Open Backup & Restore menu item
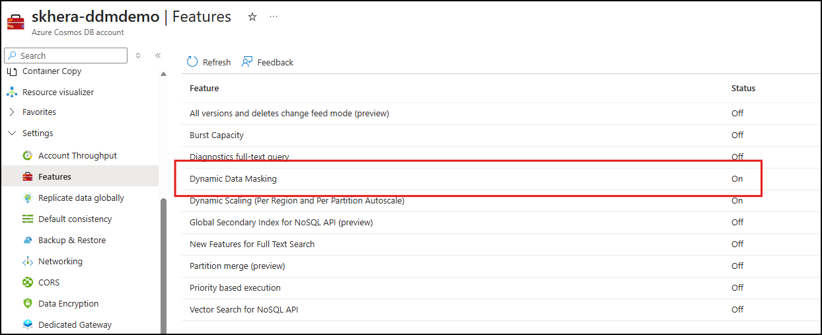This screenshot has width=822, height=335. click(x=71, y=240)
